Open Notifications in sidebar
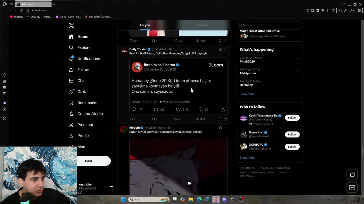 (85, 59)
